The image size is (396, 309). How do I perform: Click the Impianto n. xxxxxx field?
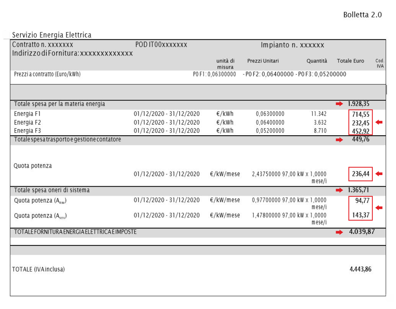tap(292, 45)
